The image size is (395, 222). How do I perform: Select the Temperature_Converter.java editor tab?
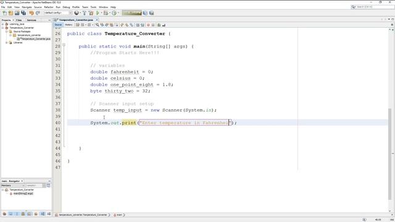click(x=76, y=20)
